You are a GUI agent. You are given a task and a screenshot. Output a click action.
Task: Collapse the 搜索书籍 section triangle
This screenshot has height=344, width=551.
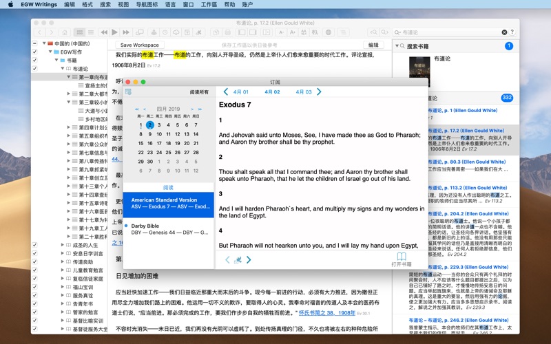(397, 46)
